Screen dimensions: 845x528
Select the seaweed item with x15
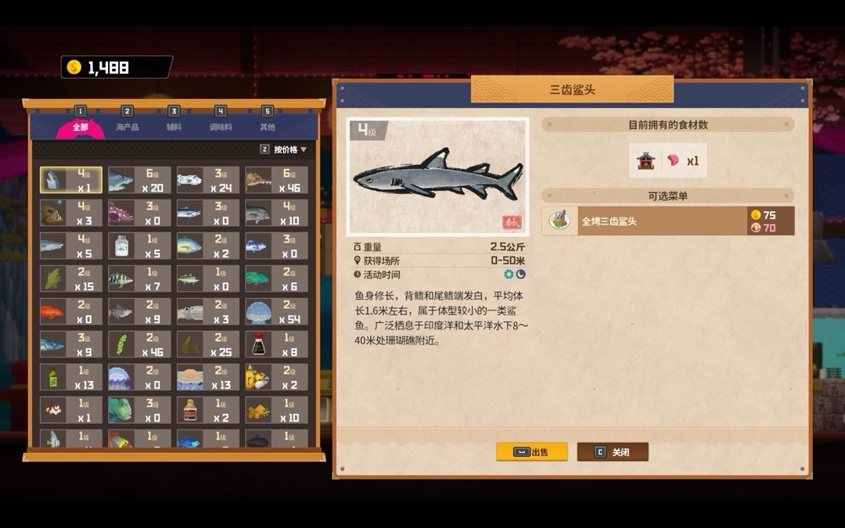pos(70,278)
